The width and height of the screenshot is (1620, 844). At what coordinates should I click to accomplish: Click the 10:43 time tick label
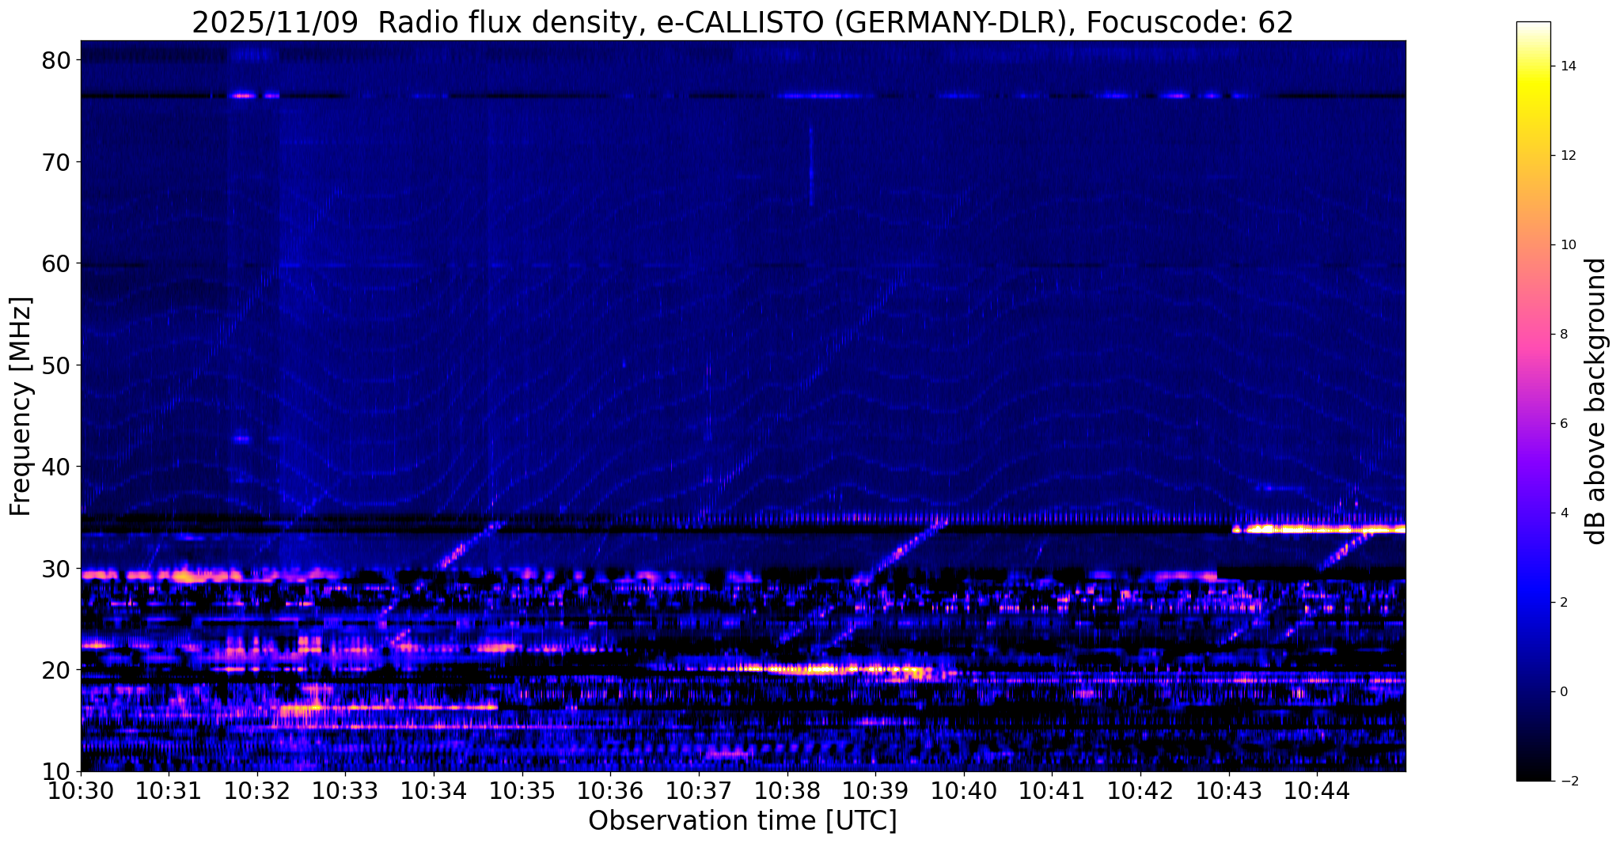click(x=1229, y=790)
